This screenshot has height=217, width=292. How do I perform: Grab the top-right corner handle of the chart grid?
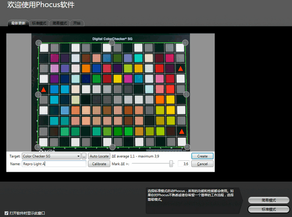point(185,43)
